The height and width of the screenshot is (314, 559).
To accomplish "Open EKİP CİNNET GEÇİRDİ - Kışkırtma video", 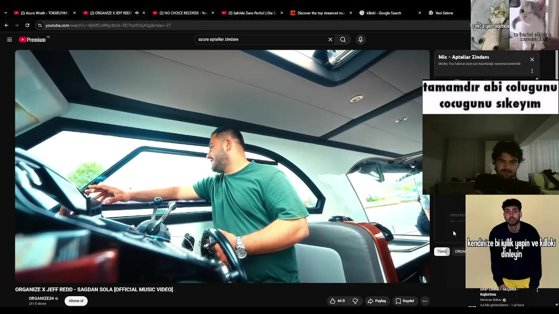I will pos(499,292).
